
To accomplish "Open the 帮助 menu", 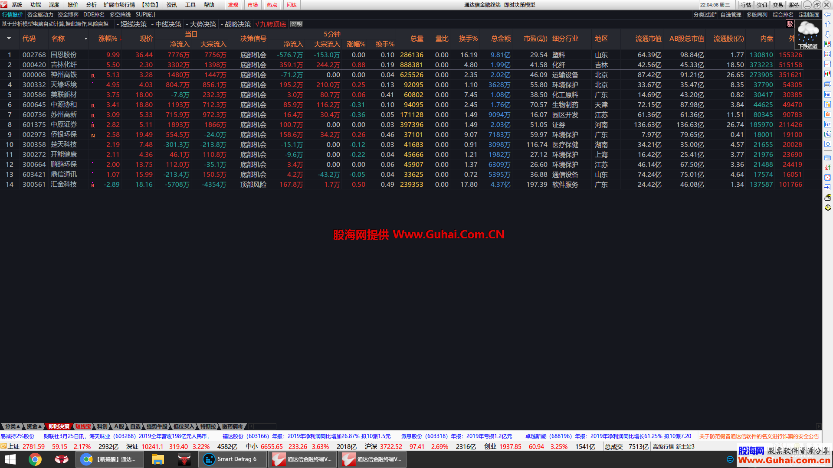I will tap(209, 5).
